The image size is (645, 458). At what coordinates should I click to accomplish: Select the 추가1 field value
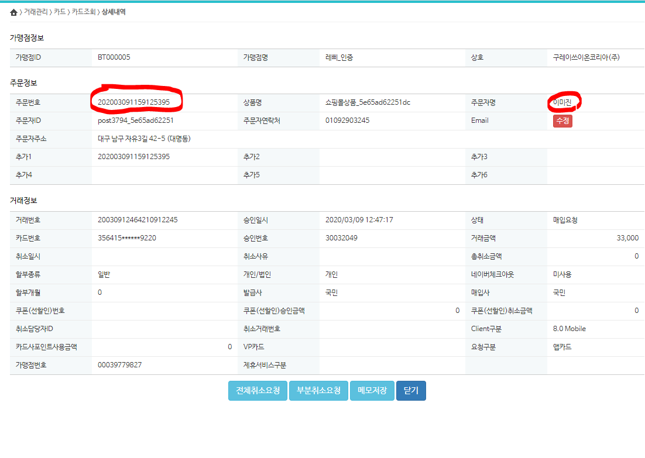pyautogui.click(x=133, y=157)
